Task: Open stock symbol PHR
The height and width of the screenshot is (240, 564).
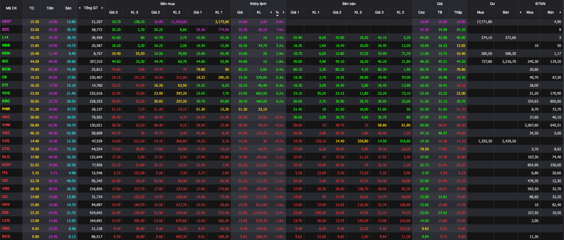Action: pos(6,109)
